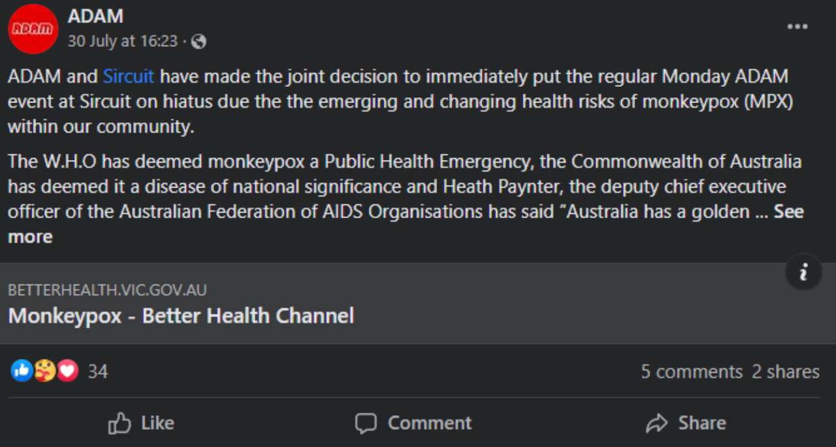View the 2 shares of the post
The image size is (836, 447).
(786, 371)
